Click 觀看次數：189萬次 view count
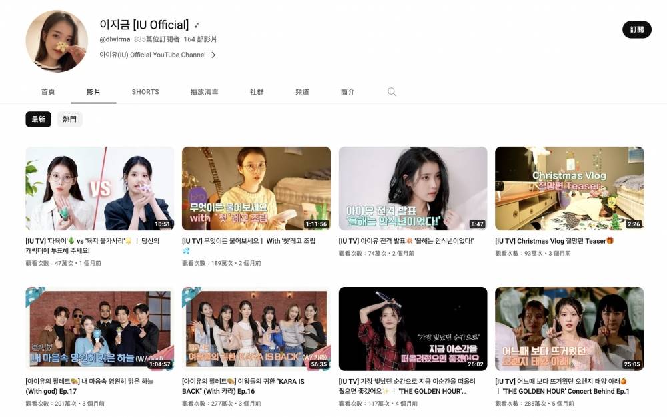The image size is (667, 417). [207, 263]
